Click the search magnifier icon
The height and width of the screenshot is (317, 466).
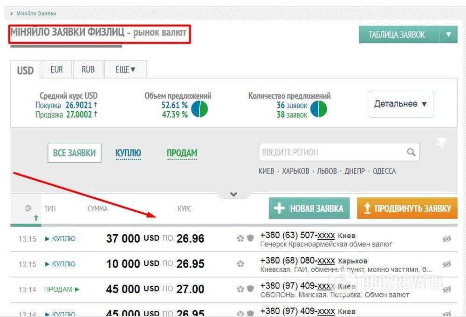(x=411, y=152)
